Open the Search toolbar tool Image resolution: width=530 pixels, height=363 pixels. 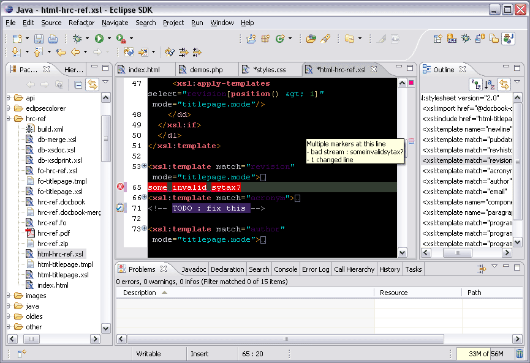pyautogui.click(x=325, y=38)
